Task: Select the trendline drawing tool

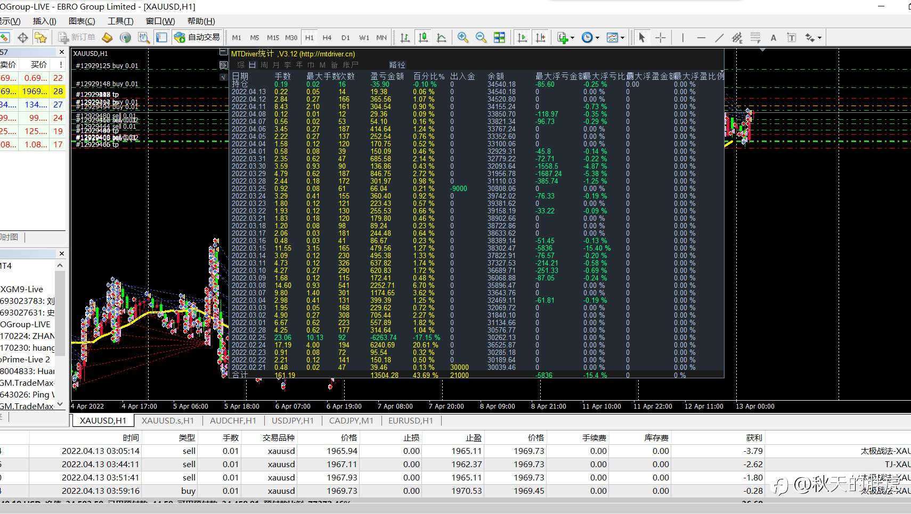Action: [719, 37]
